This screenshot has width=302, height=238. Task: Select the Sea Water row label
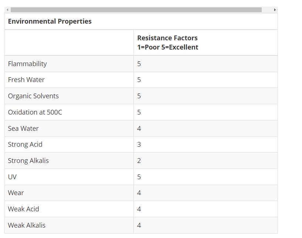[23, 129]
